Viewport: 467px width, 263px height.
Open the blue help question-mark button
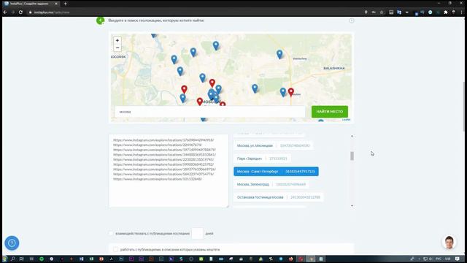click(12, 243)
